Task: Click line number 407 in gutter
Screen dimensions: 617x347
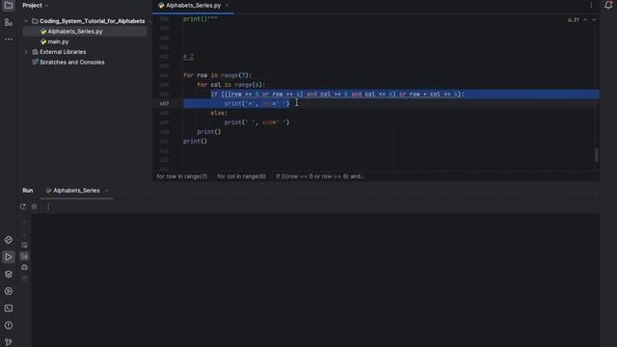Action: pos(164,103)
